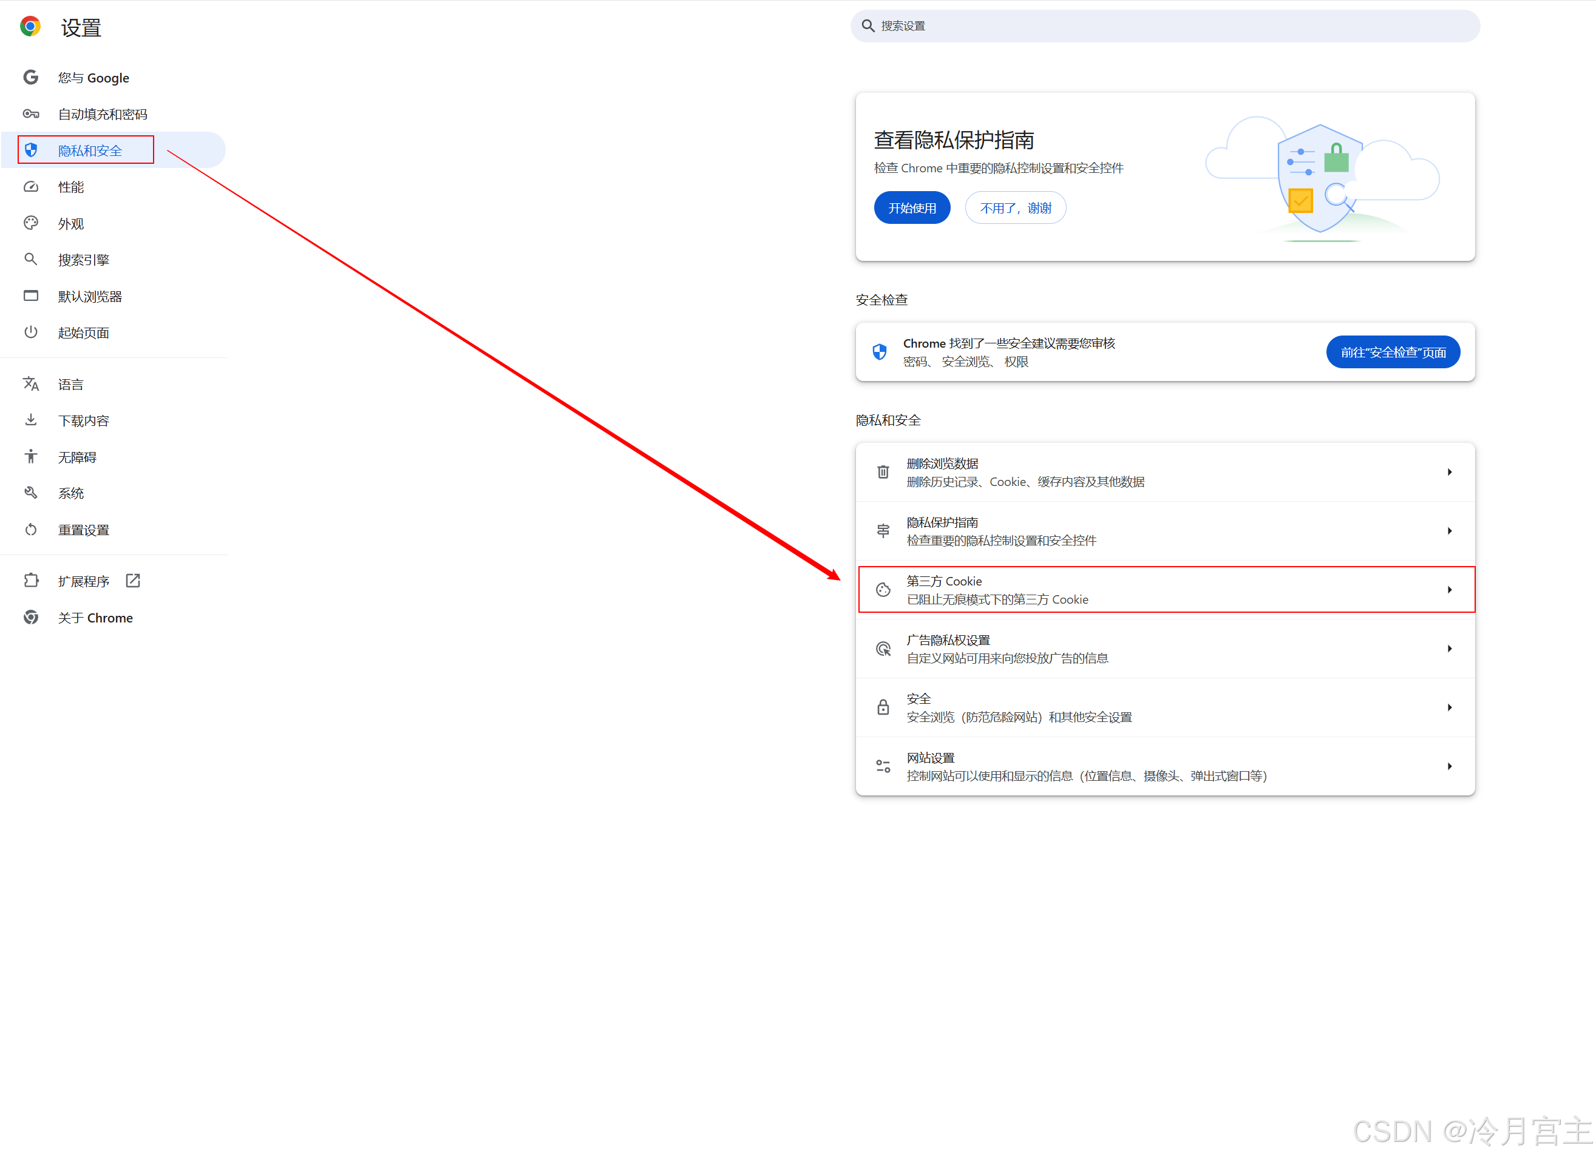Click the puzzle icon for 扩展程序
Screen dimensions: 1596x1157
(30, 581)
